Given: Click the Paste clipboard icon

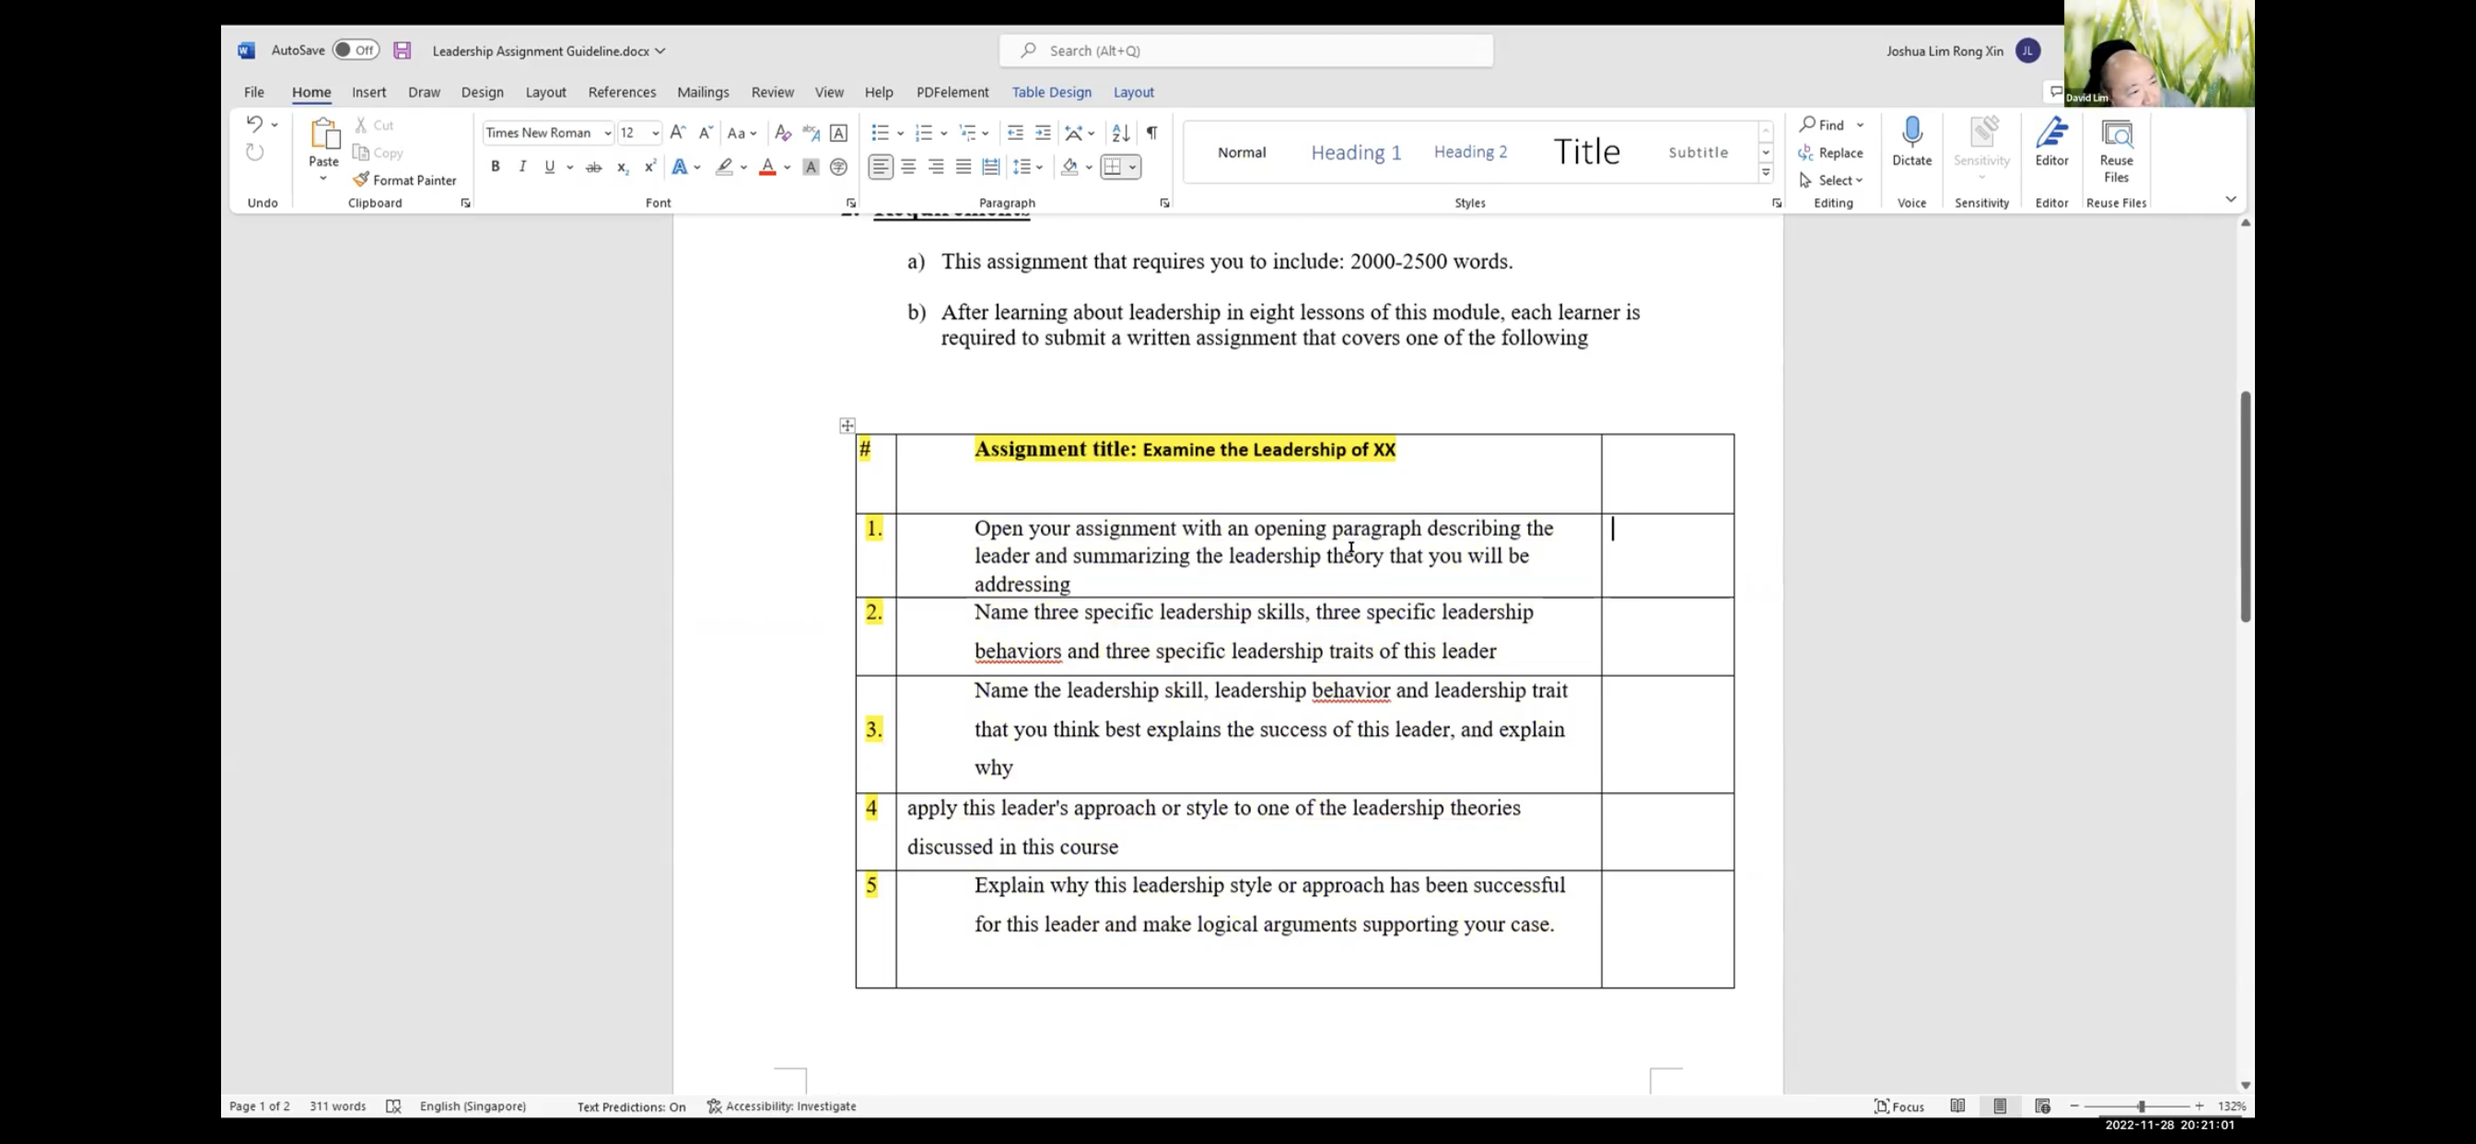Looking at the screenshot, I should tap(324, 134).
